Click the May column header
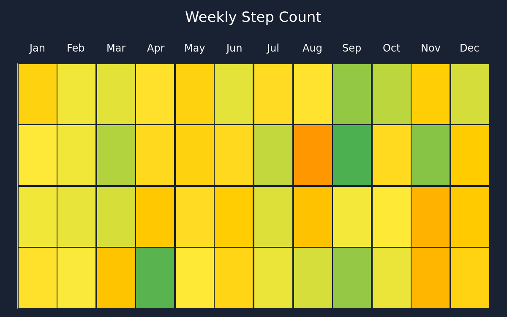Screen dimensions: 507x317 (x=195, y=48)
